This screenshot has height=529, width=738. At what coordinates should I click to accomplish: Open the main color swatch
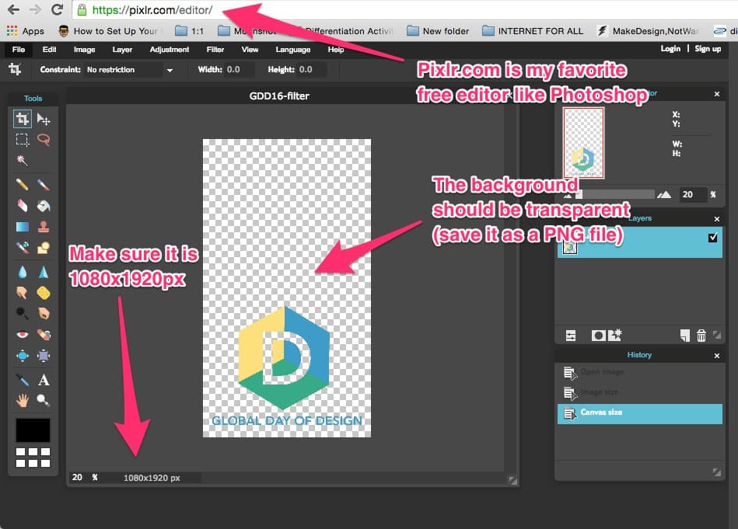pos(33,430)
